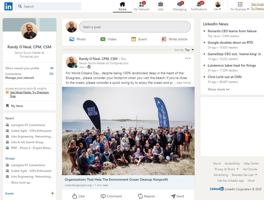Open Messaging with 2 unread
The image size is (264, 200).
coord(180,6)
